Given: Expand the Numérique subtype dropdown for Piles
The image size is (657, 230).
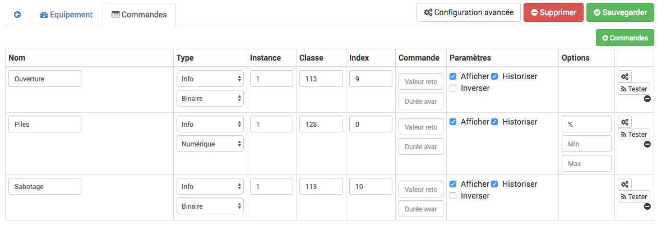Looking at the screenshot, I should coord(210,144).
